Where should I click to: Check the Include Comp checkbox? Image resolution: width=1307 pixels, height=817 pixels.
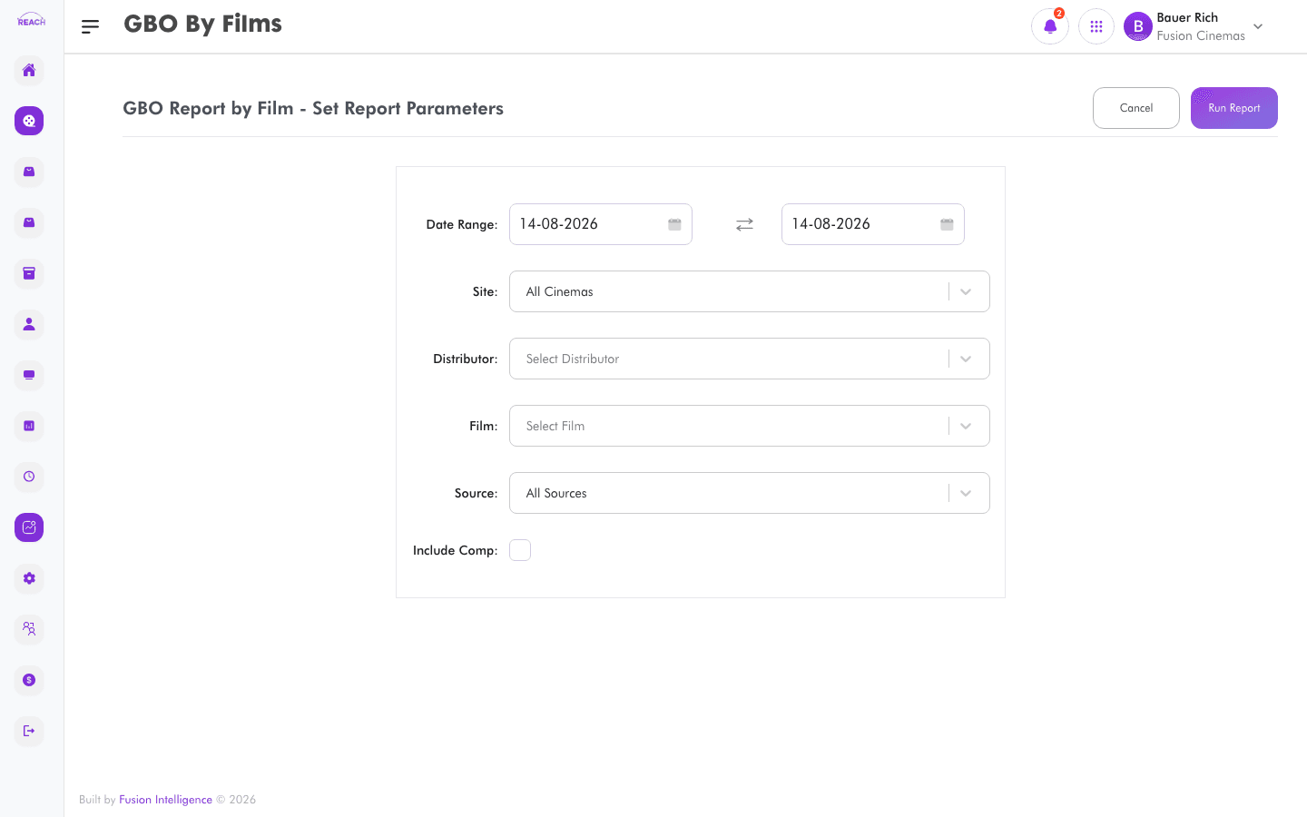tap(520, 550)
